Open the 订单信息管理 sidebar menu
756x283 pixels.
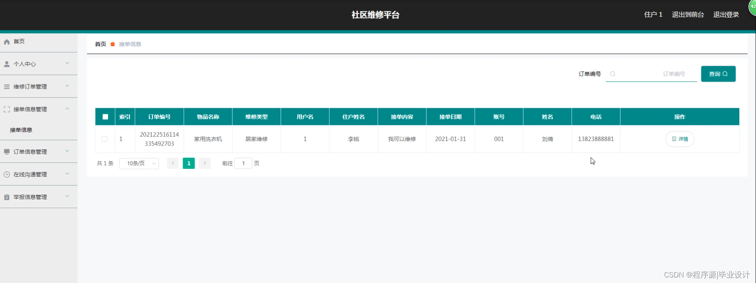tap(38, 151)
